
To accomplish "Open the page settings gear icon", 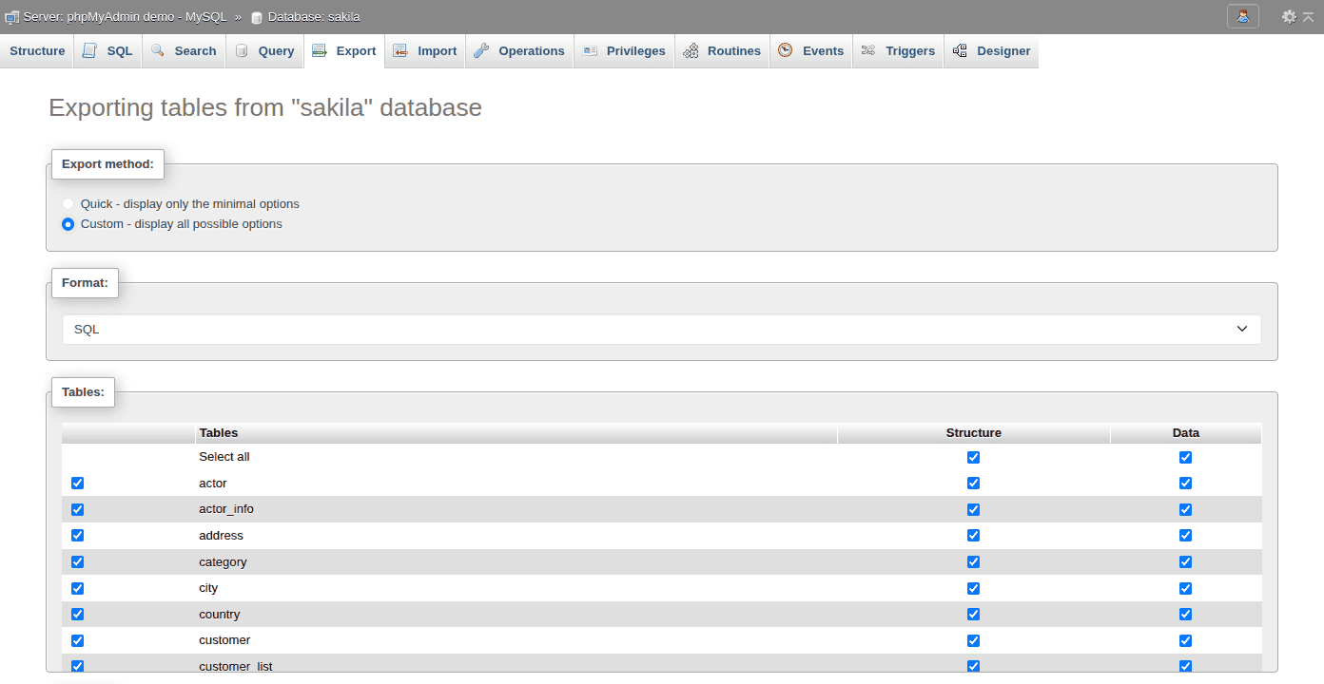I will click(x=1289, y=17).
